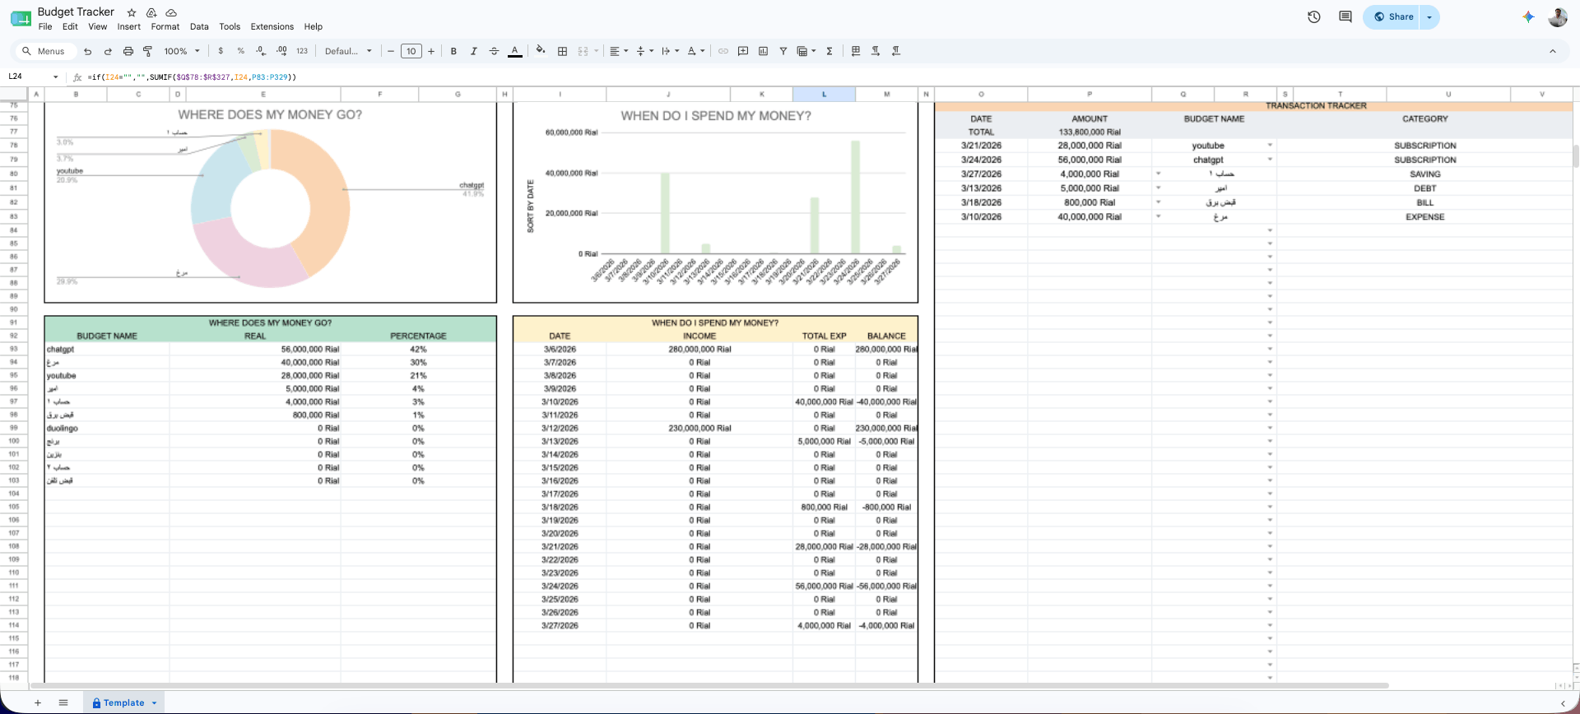
Task: Open the Gemini sparkle icon
Action: click(x=1528, y=16)
